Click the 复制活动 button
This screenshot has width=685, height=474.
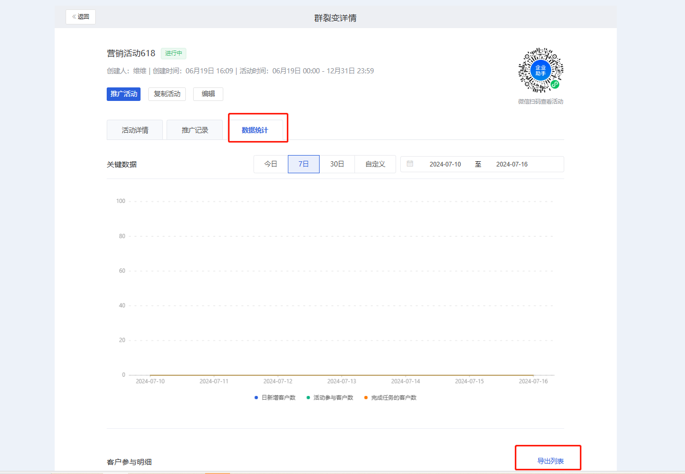click(x=167, y=94)
